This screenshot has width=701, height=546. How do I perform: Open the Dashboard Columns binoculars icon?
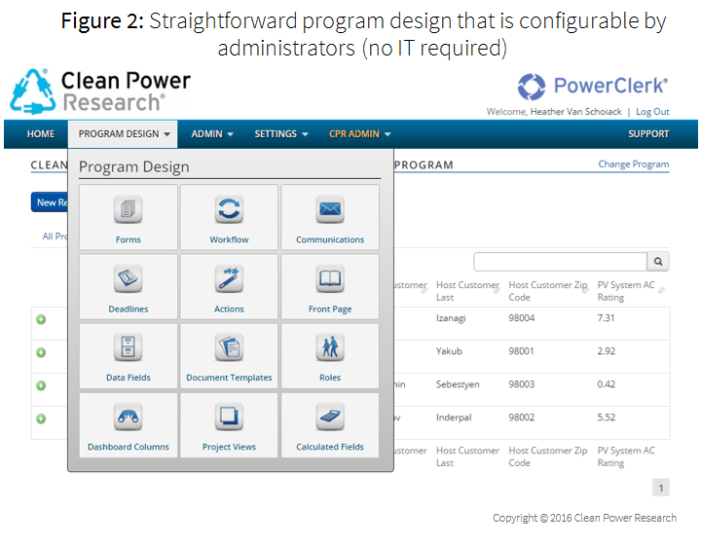click(129, 417)
